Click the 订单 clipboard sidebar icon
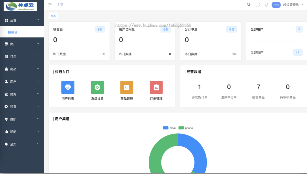Screen dimensions: 307x174 pos(6,57)
